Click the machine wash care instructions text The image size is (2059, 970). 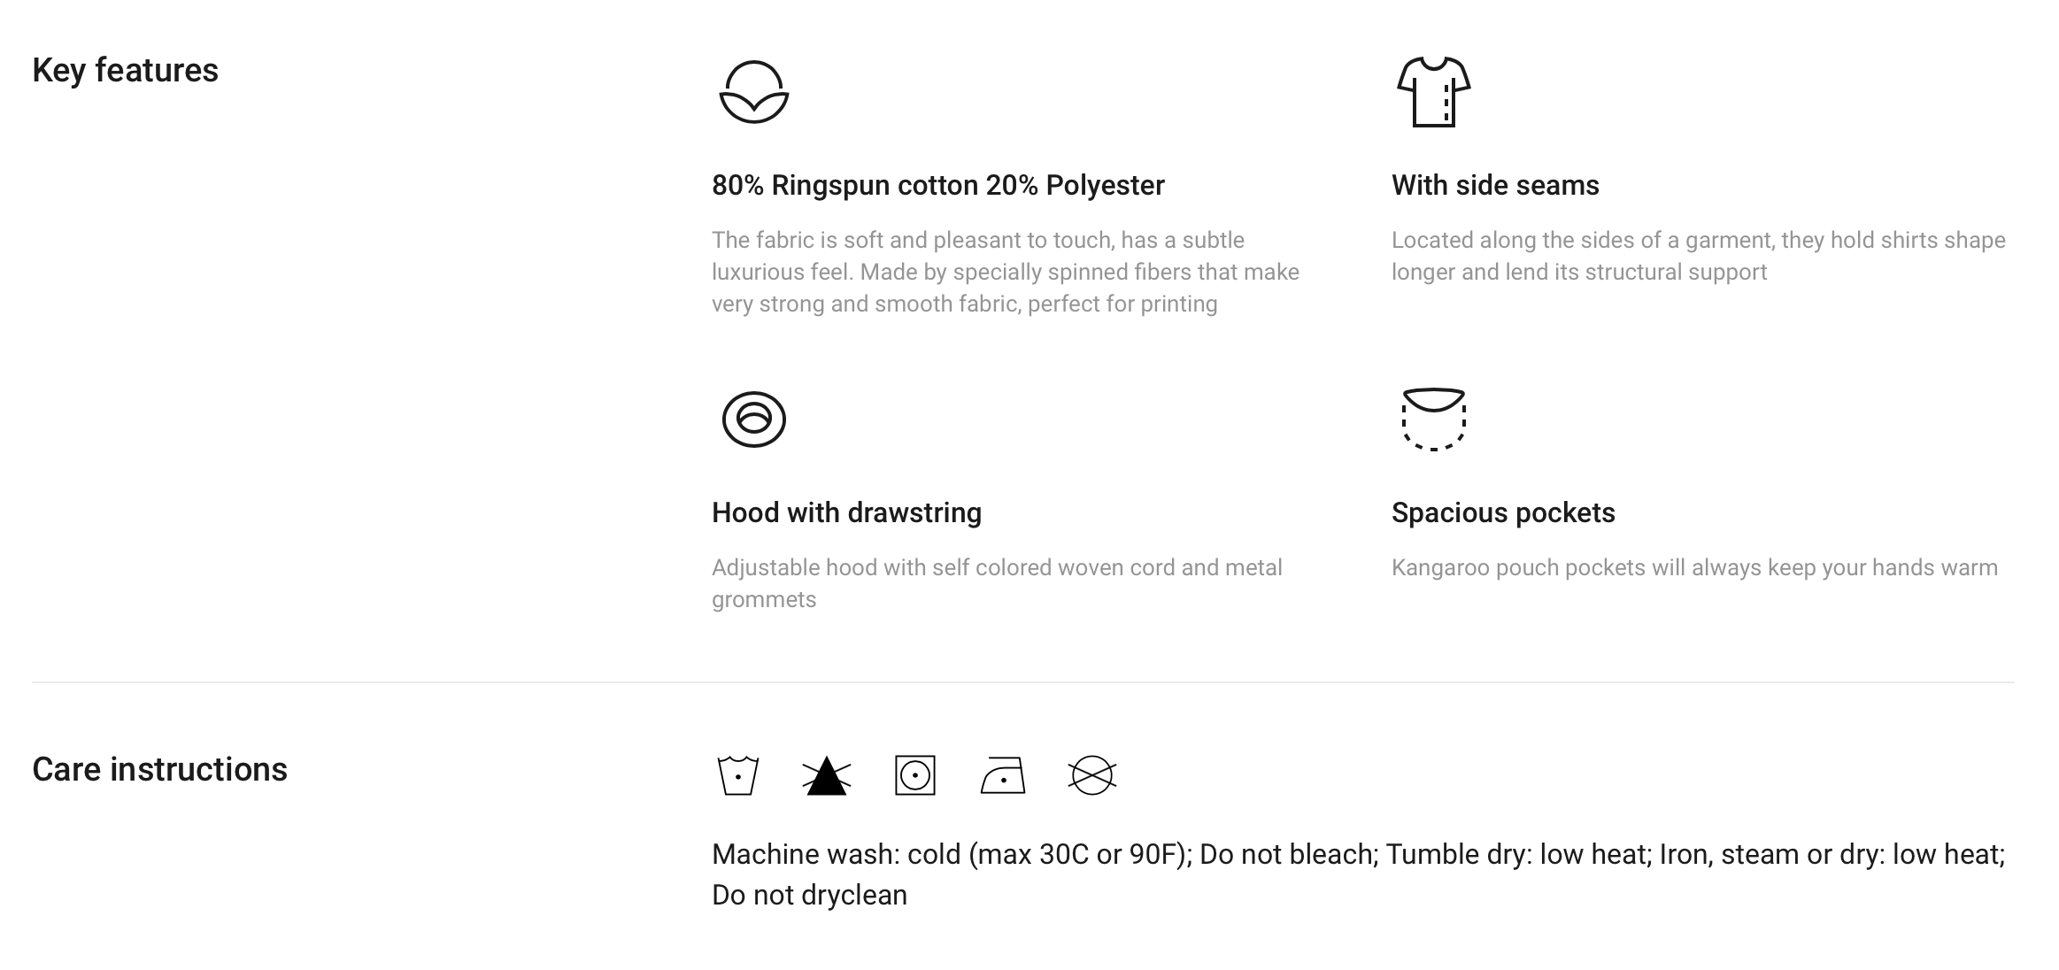[x=1358, y=874]
